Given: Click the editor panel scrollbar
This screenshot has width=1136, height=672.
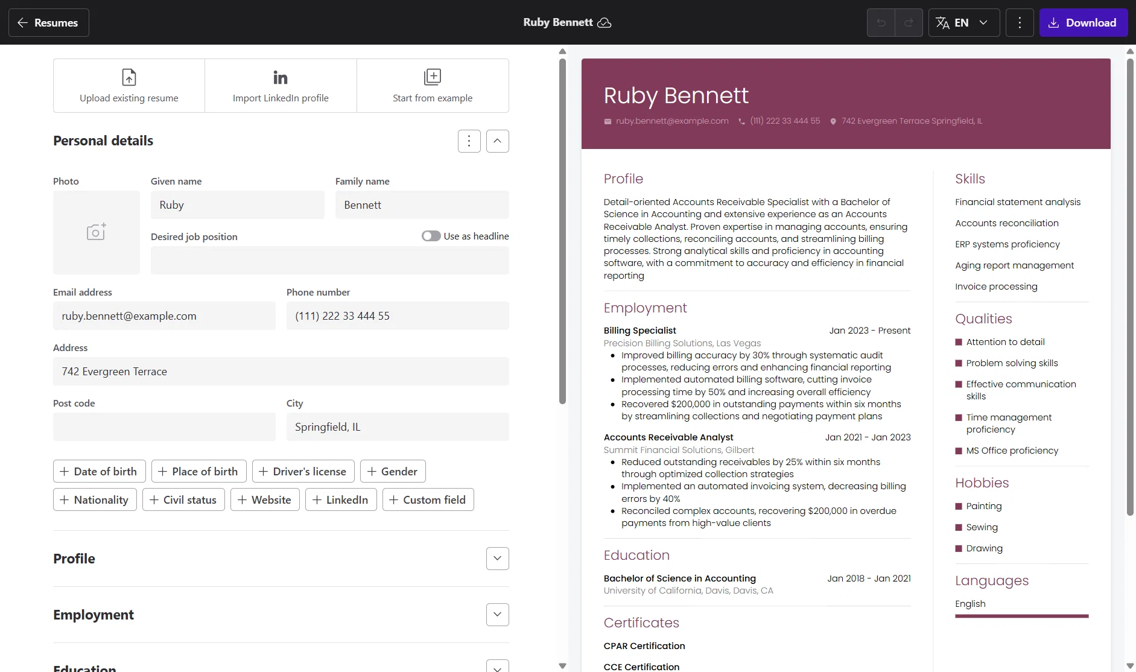Looking at the screenshot, I should (x=562, y=230).
